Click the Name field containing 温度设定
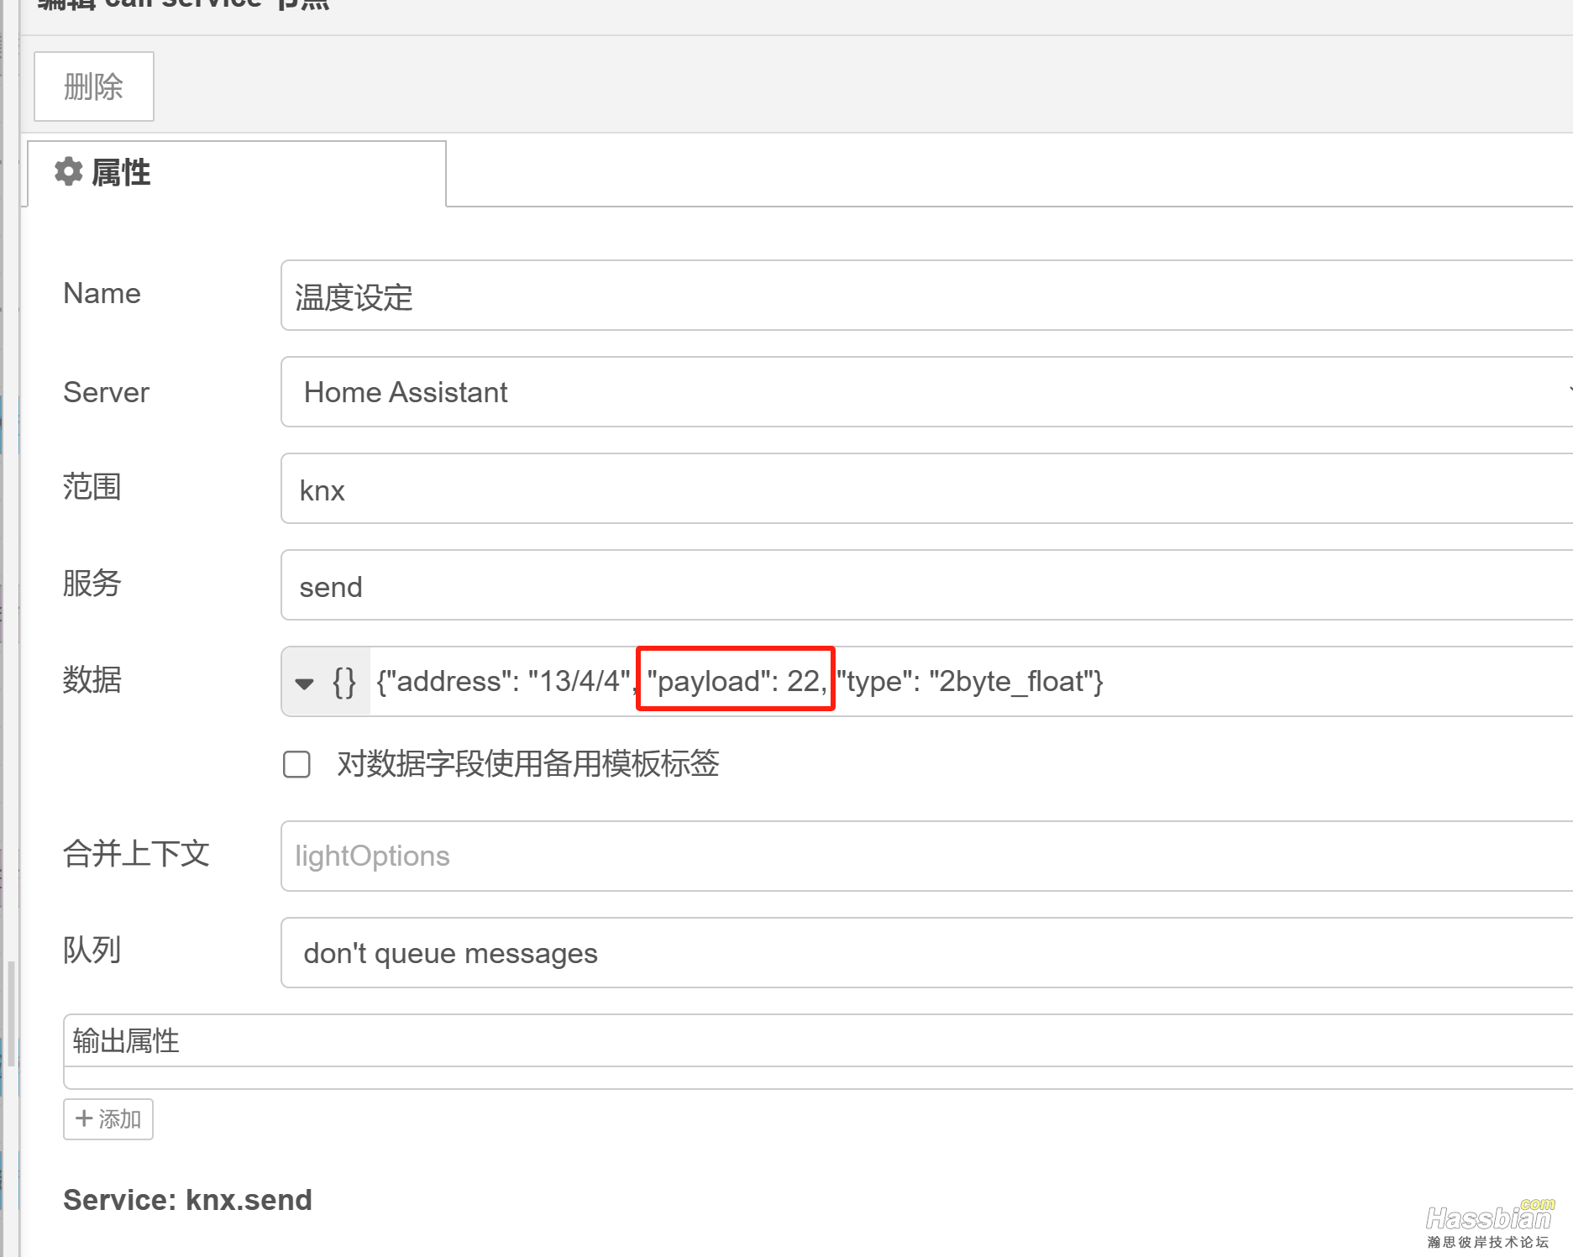 click(926, 296)
